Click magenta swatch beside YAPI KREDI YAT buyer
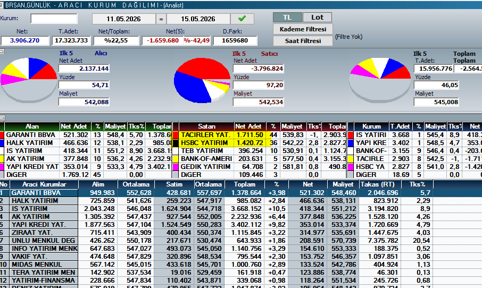The height and width of the screenshot is (288, 482). tap(2, 167)
